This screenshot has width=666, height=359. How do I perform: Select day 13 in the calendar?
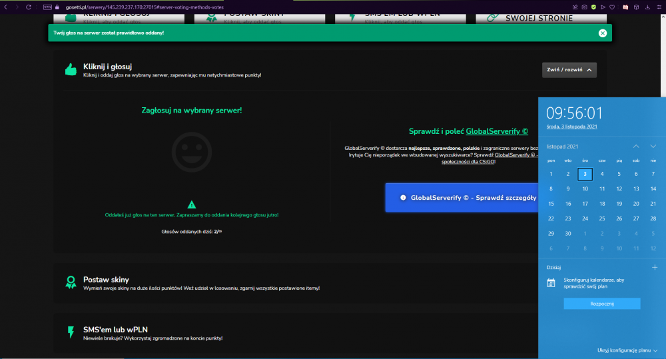tap(636, 188)
